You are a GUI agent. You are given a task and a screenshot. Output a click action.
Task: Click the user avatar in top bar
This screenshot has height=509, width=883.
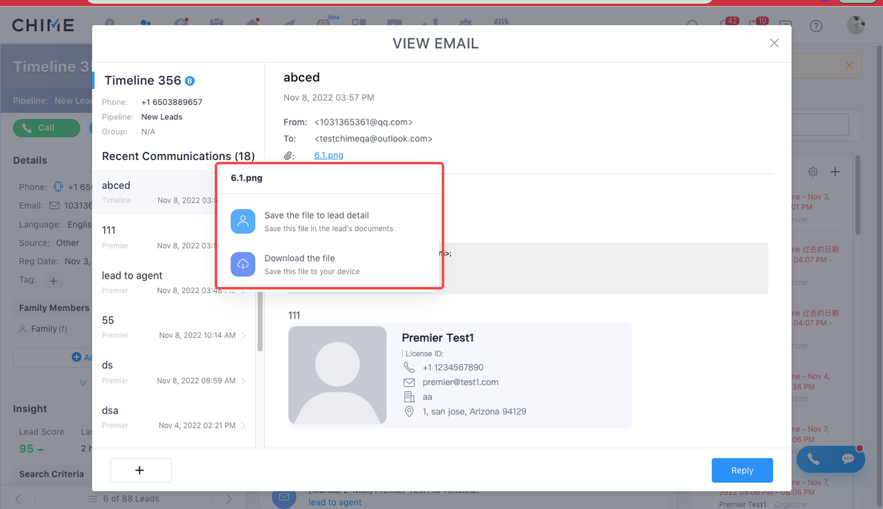pyautogui.click(x=855, y=26)
